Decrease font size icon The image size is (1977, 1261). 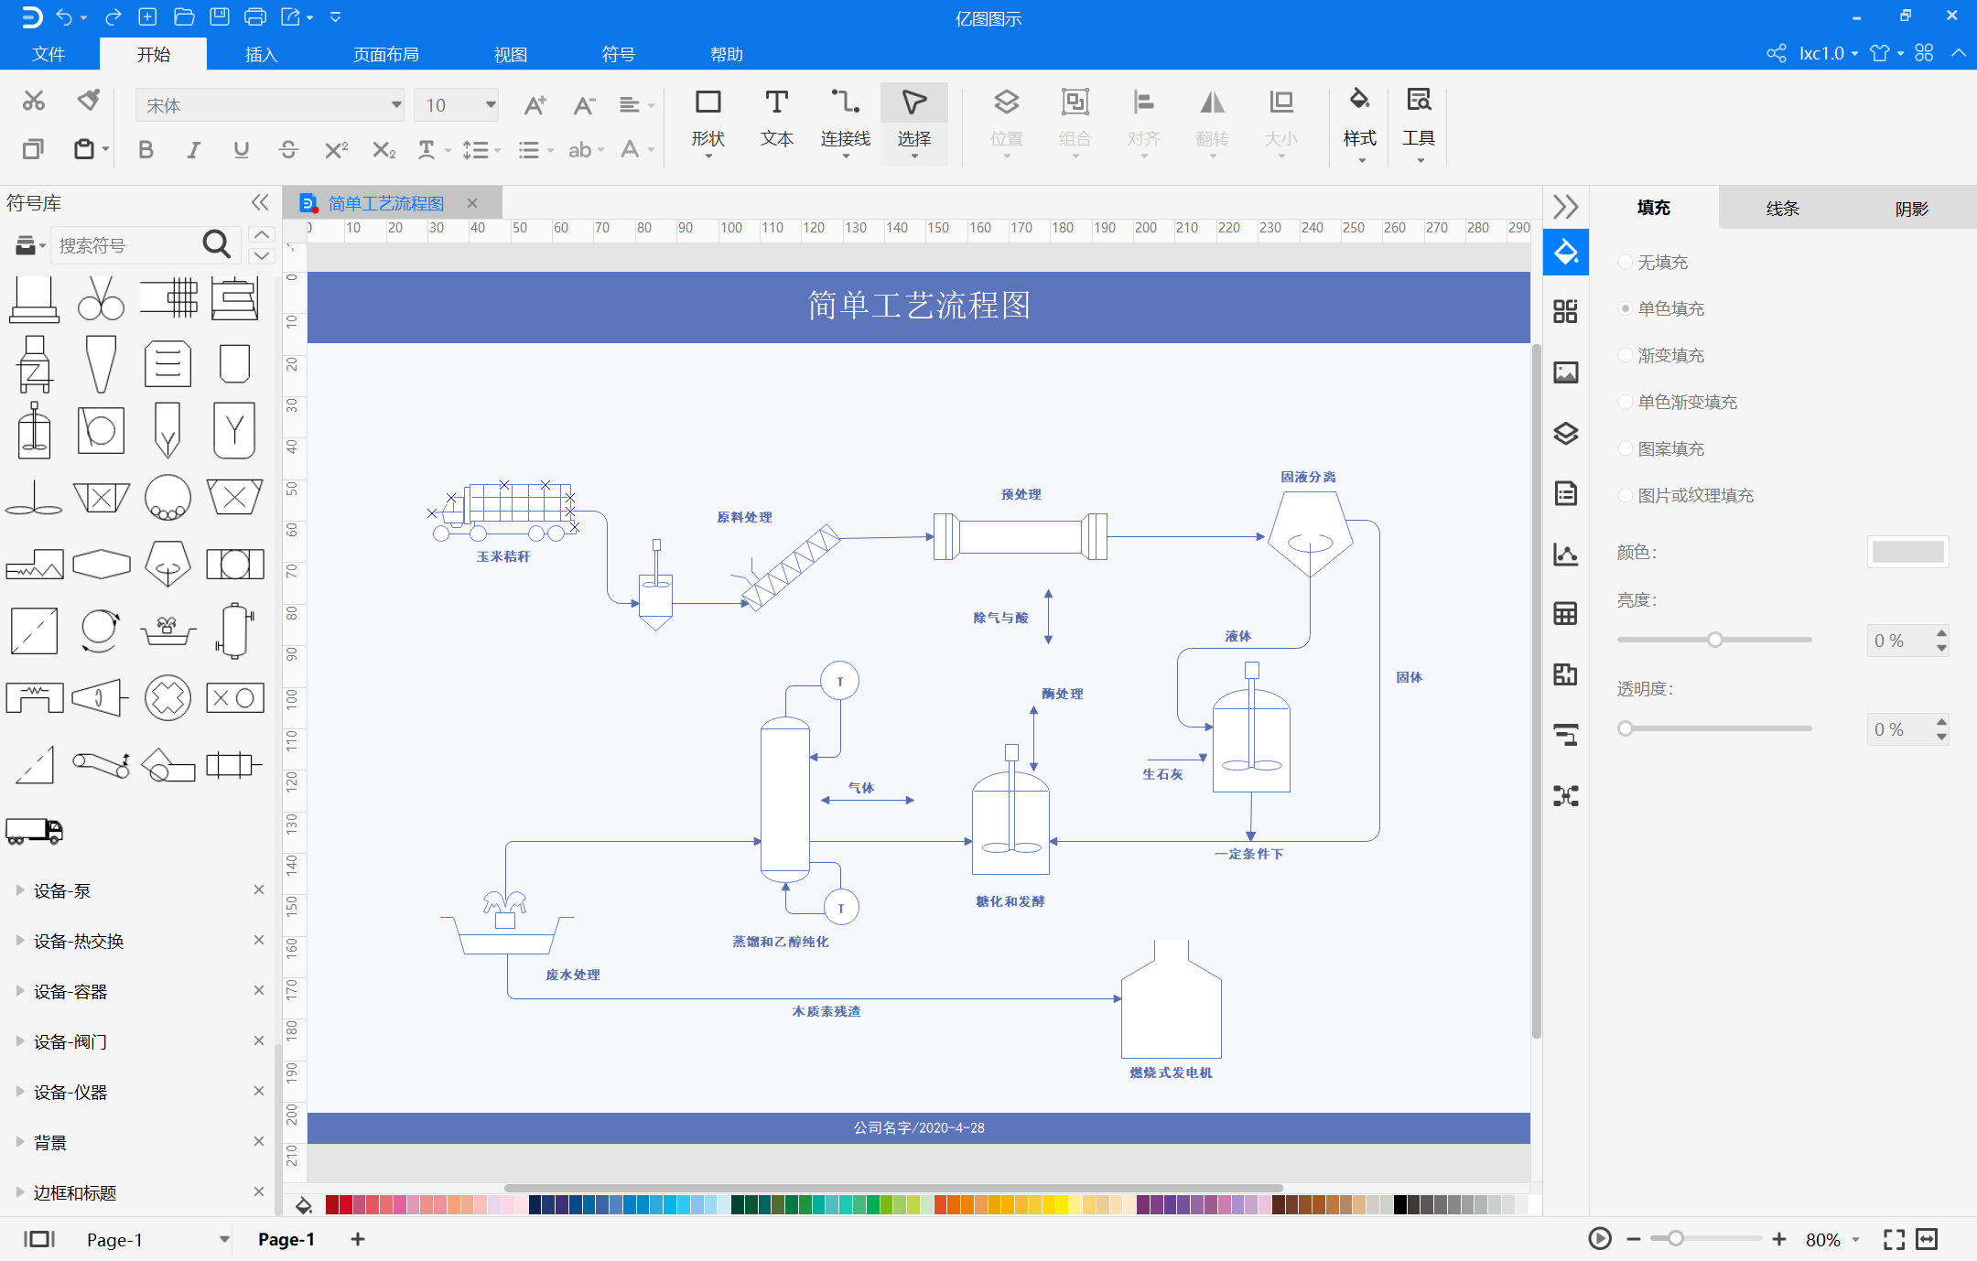pos(584,105)
